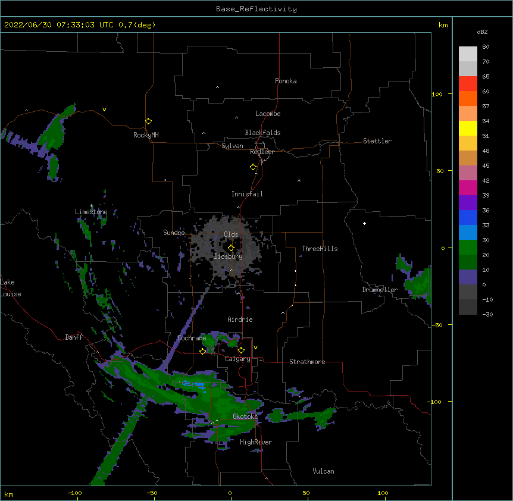Click the km unit label at bottom left

pos(9,494)
